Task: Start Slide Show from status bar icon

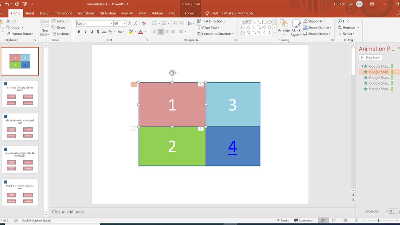Action: tap(356, 220)
